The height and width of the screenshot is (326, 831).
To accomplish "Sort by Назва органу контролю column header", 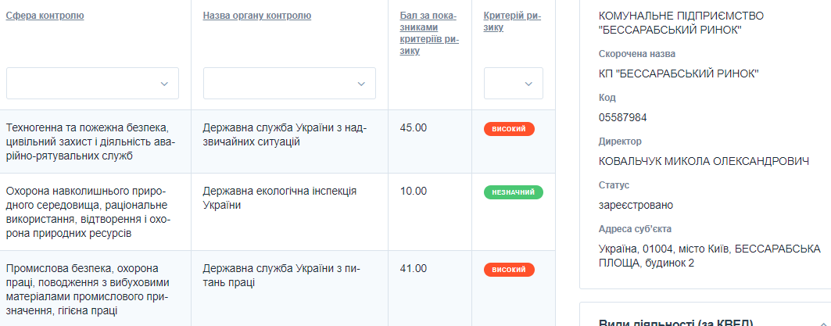I will coord(256,16).
